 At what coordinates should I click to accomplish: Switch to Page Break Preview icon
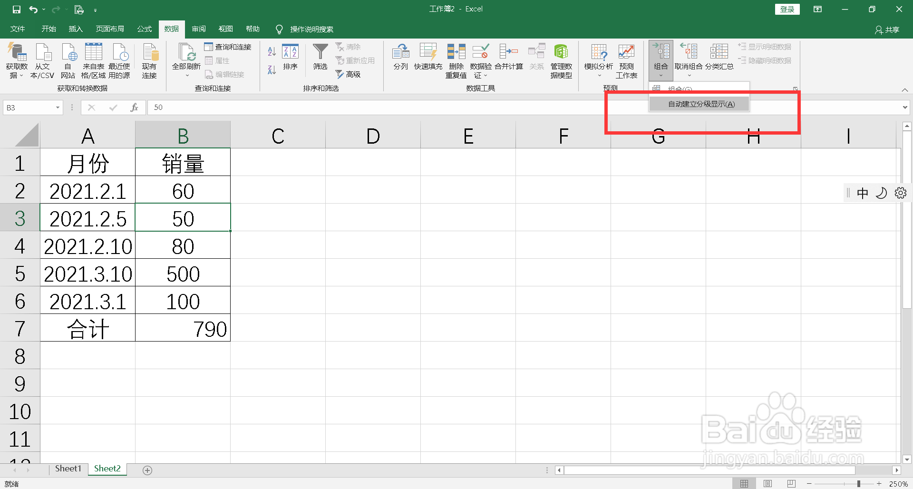(x=791, y=483)
